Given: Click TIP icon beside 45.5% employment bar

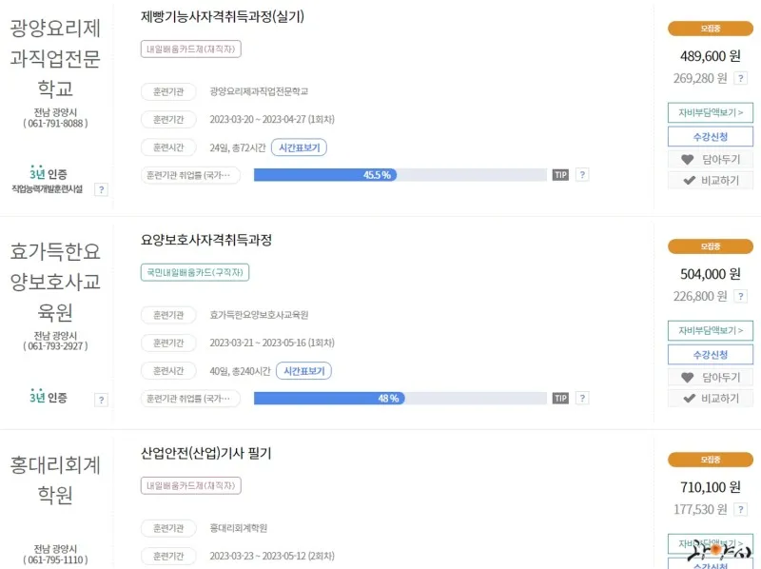Looking at the screenshot, I should click(560, 175).
